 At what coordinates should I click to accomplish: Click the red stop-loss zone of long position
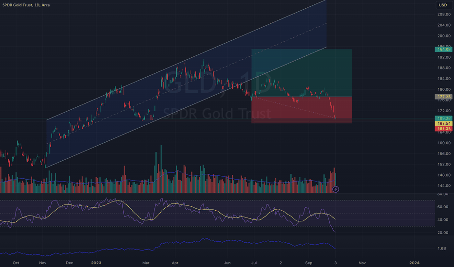point(302,110)
